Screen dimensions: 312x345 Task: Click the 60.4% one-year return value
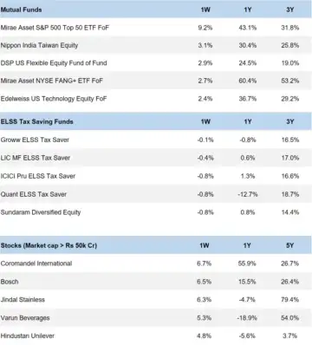[248, 81]
